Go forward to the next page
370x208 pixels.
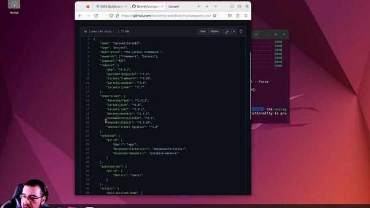(x=88, y=16)
